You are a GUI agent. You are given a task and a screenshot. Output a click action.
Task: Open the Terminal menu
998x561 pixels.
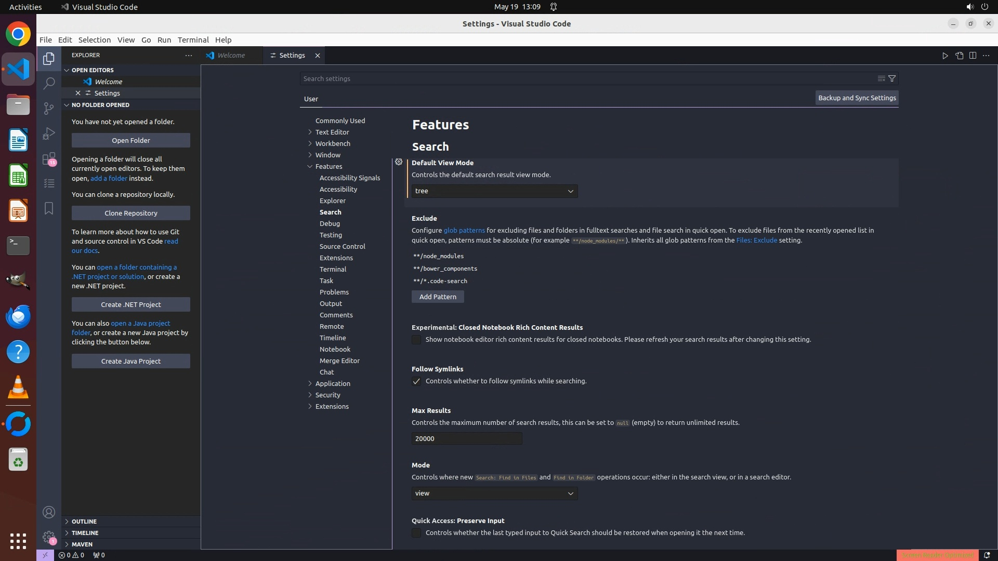click(x=193, y=40)
